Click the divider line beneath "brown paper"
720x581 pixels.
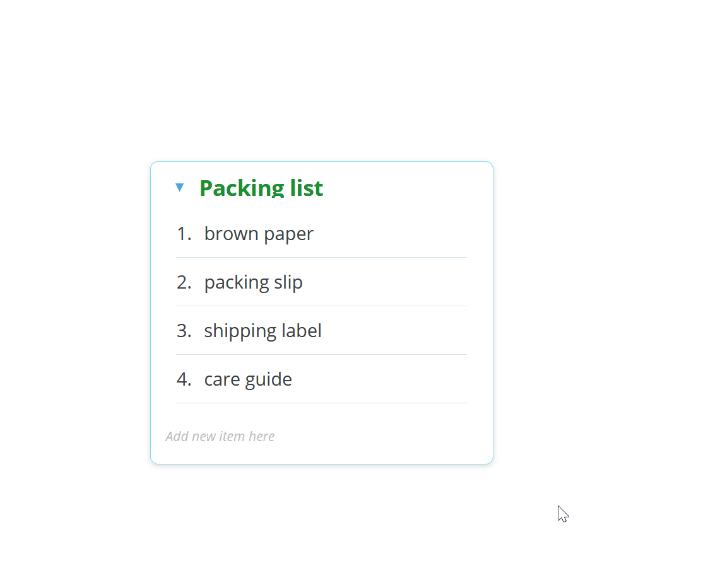coord(321,257)
